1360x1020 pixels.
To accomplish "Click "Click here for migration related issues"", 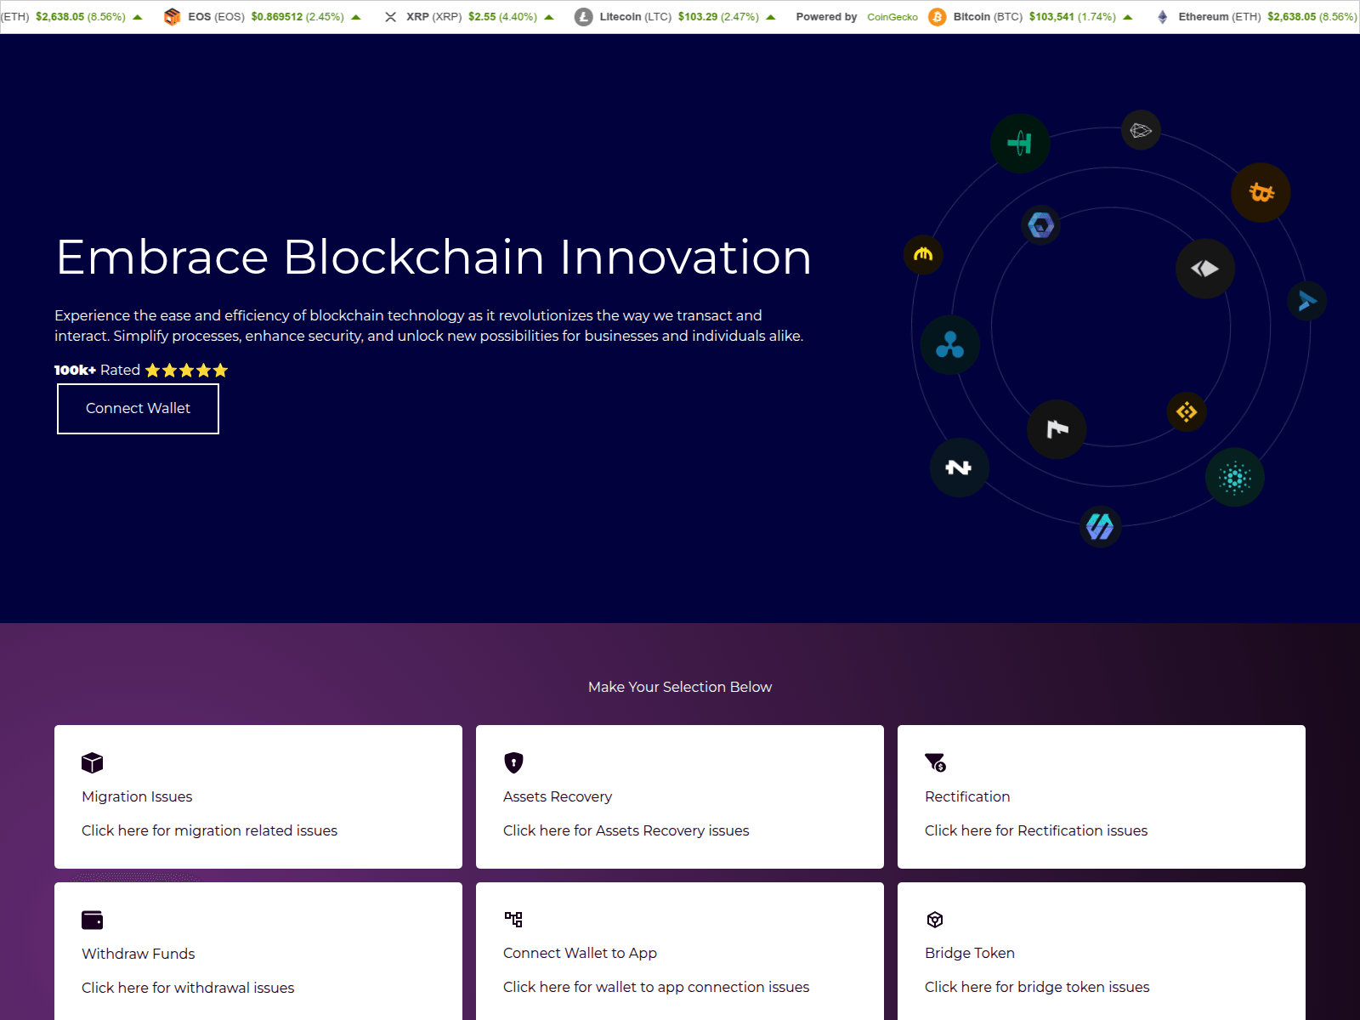I will click(209, 830).
